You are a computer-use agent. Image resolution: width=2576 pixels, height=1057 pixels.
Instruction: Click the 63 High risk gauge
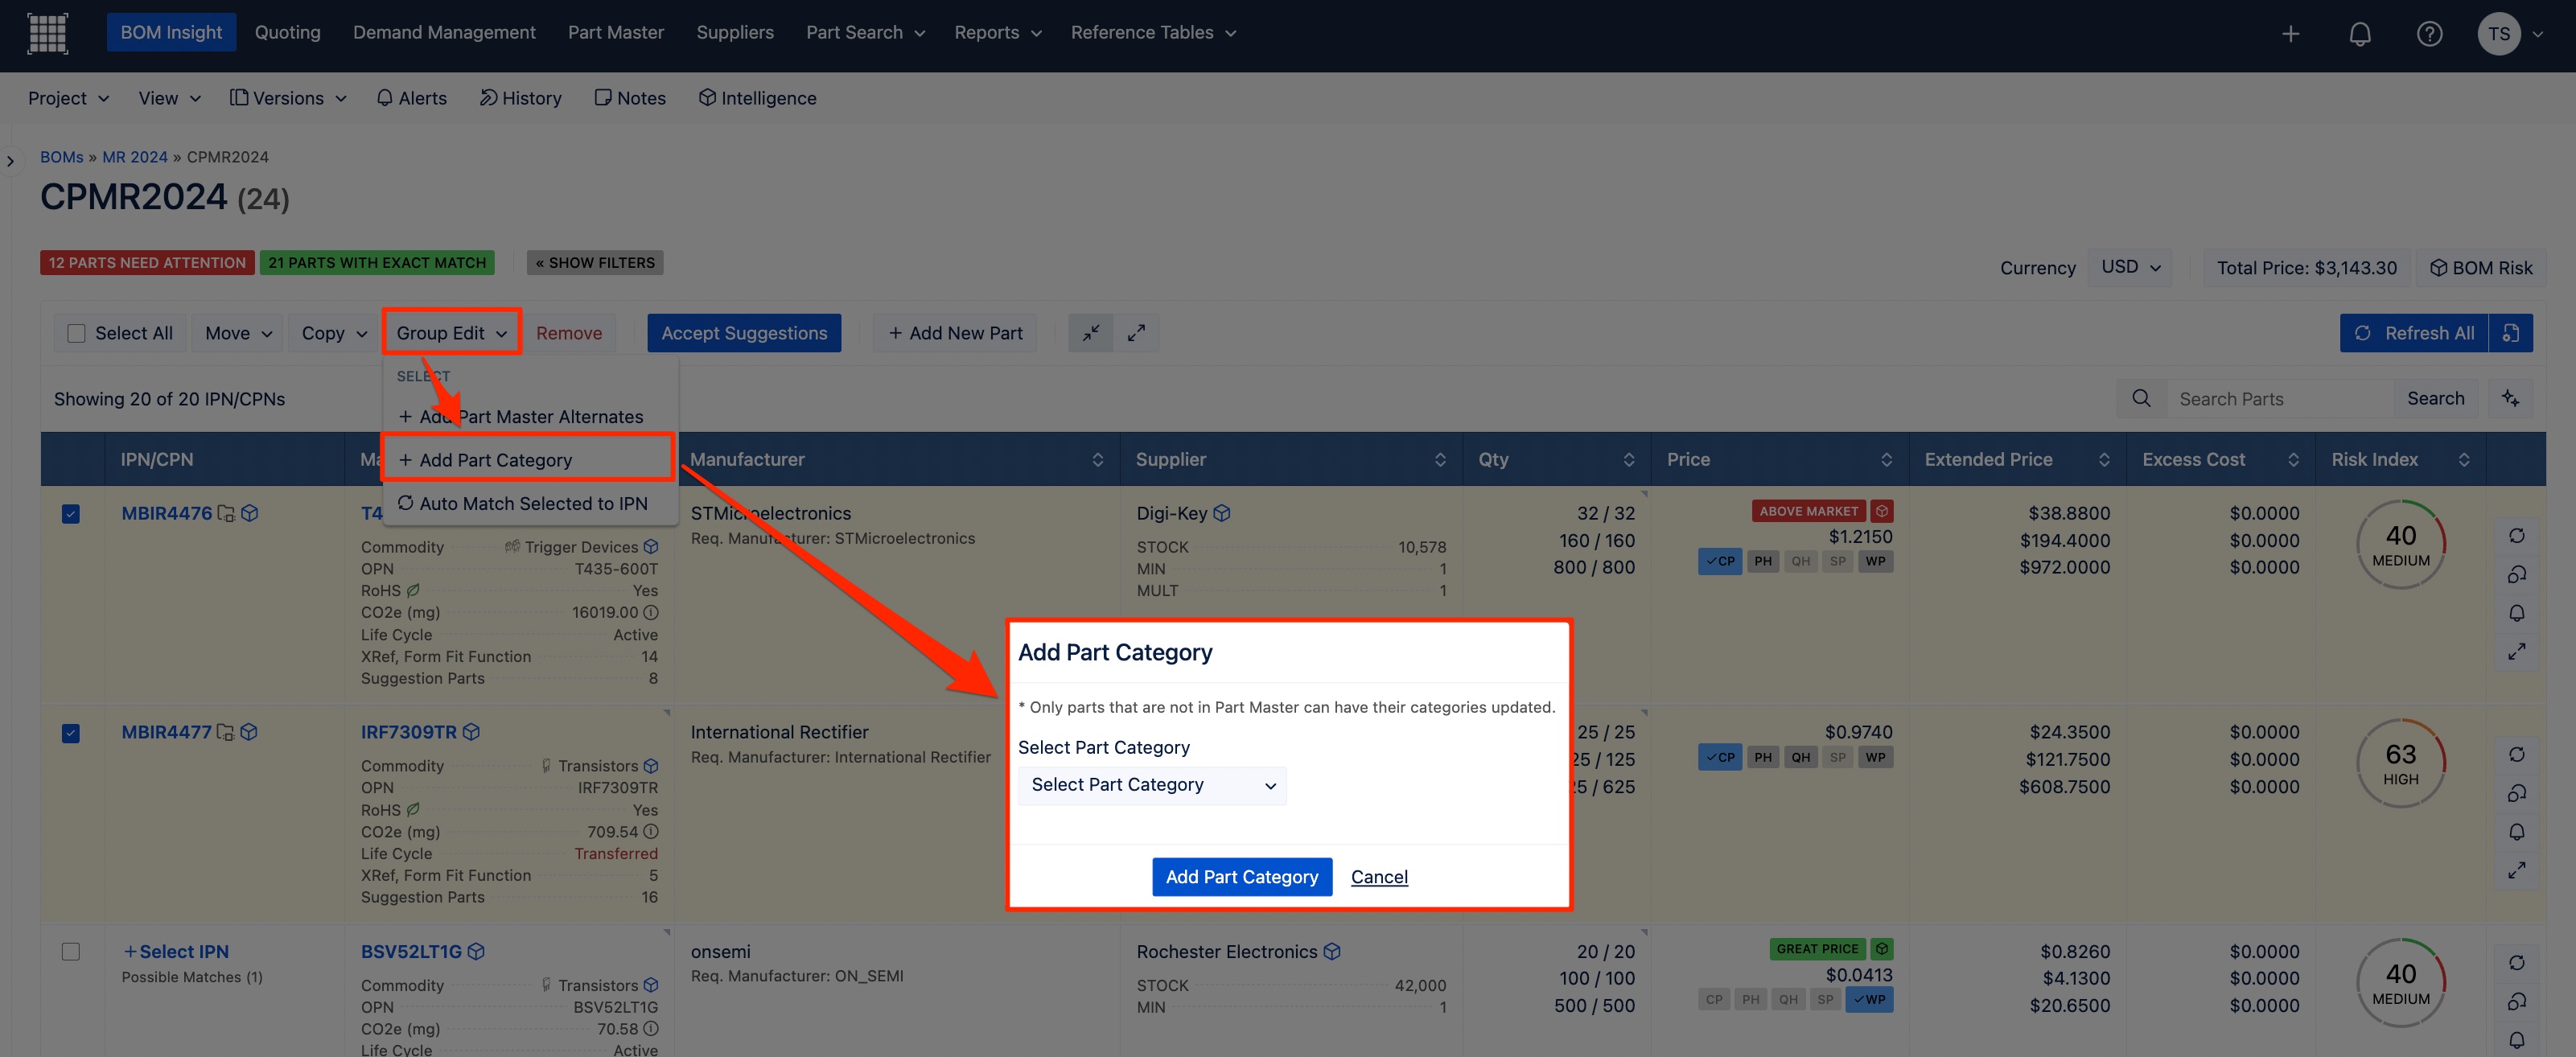pos(2401,763)
